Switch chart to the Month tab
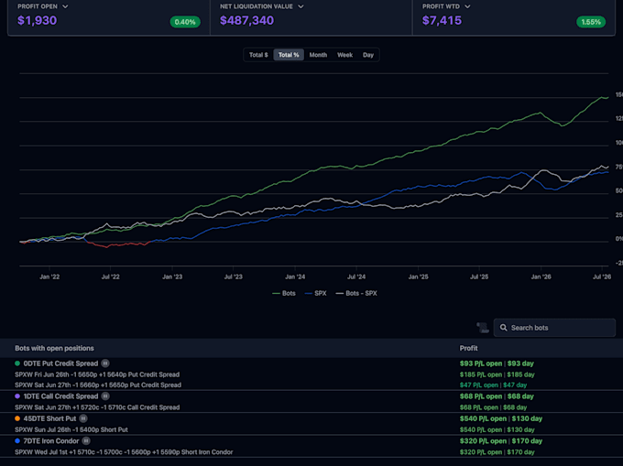 pos(318,55)
